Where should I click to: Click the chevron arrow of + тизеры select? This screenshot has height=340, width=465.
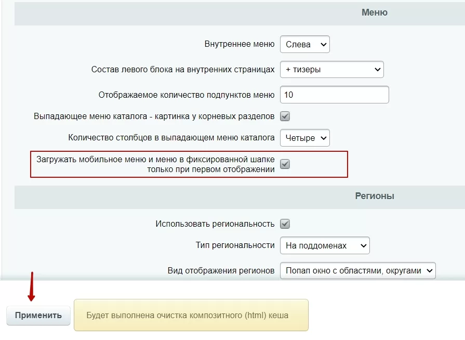click(x=378, y=70)
